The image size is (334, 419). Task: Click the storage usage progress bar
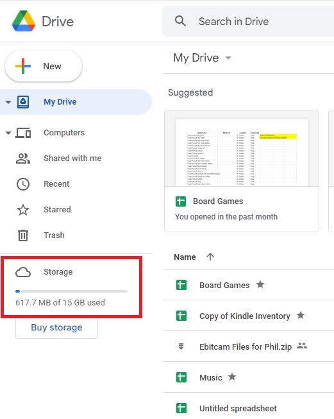(71, 291)
